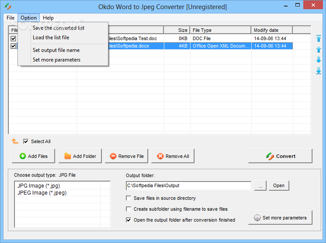This screenshot has height=243, width=326.
Task: Select the Softpedia.docx file row
Action: pos(151,46)
